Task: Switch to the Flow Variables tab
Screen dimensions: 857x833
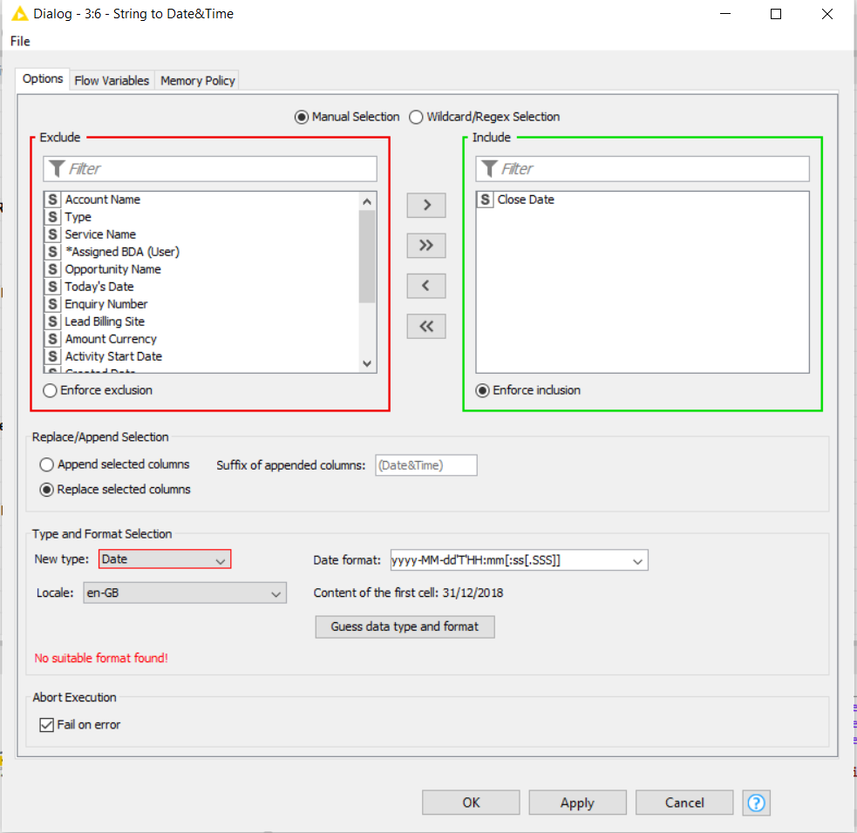Action: (112, 80)
